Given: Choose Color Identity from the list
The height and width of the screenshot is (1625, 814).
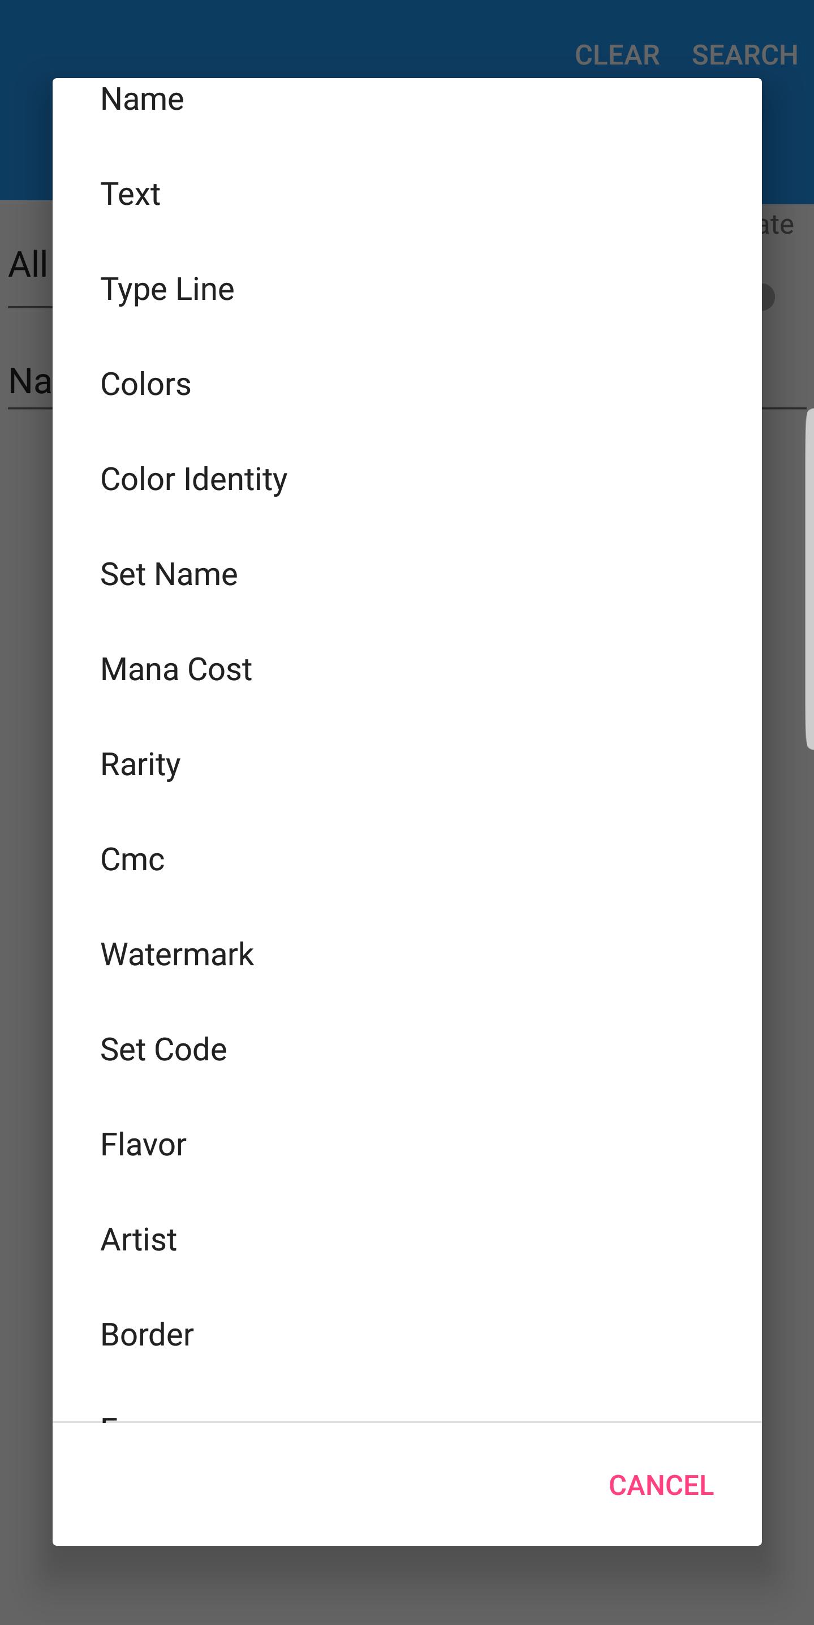Looking at the screenshot, I should pyautogui.click(x=193, y=479).
